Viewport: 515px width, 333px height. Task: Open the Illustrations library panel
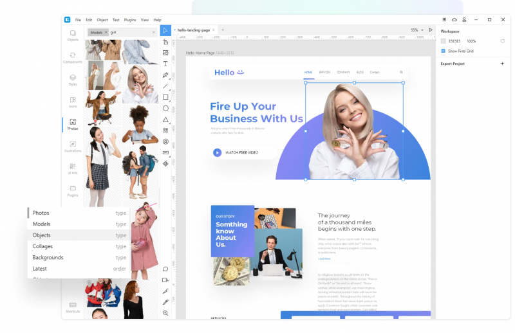point(73,147)
